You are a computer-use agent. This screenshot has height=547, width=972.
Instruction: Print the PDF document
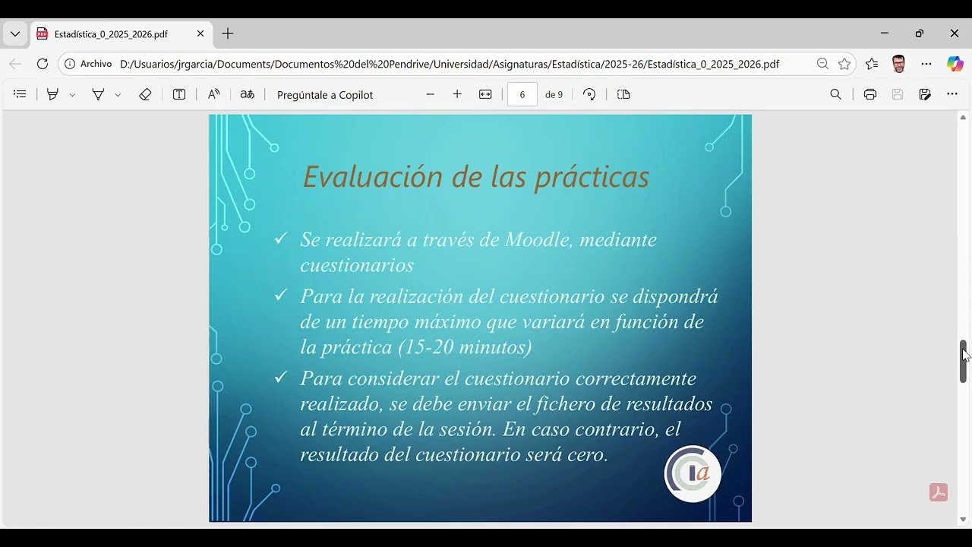pos(870,94)
